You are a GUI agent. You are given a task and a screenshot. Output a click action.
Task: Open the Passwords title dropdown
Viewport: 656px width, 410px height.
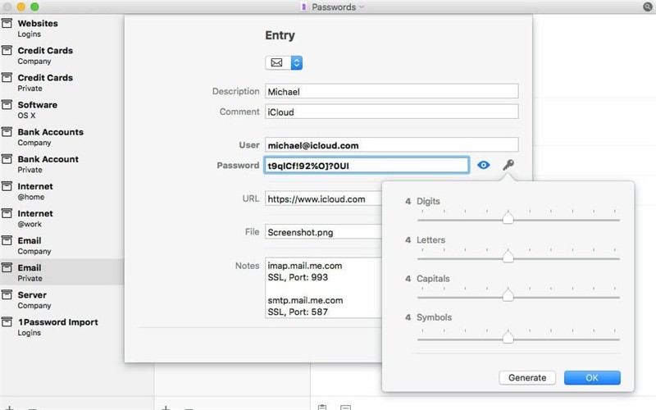pos(333,7)
